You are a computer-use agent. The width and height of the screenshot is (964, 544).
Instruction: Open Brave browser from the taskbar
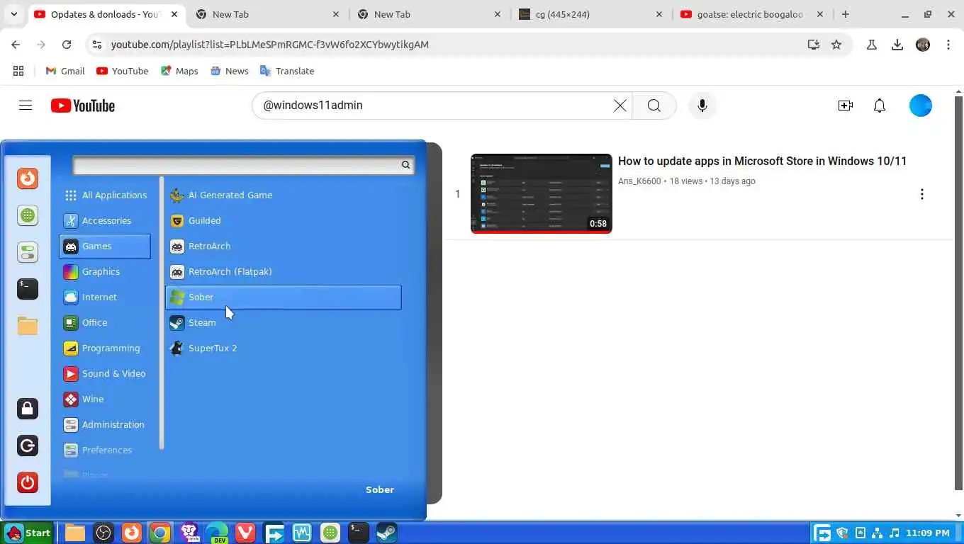(x=189, y=533)
